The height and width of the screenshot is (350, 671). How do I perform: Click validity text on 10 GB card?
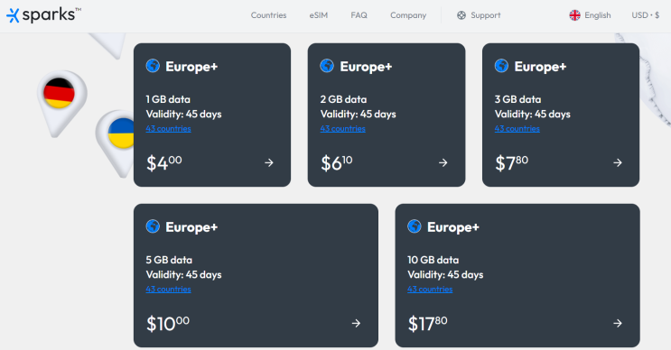(x=445, y=275)
